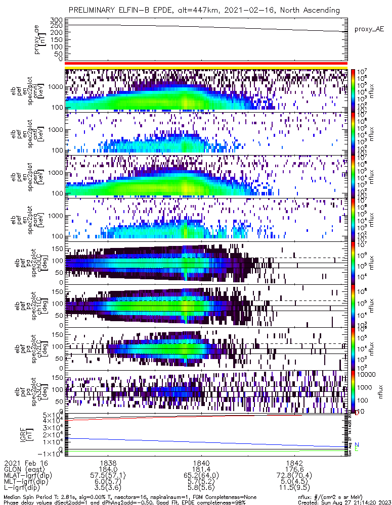Click the MLT value '5.7(5.2)'

[x=201, y=481]
